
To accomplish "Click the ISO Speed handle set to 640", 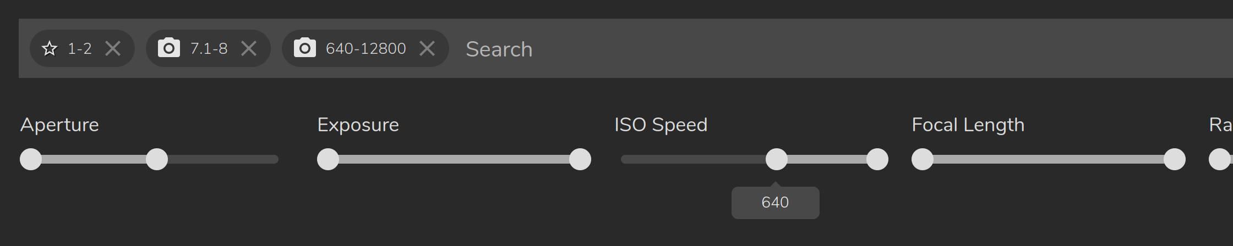I will point(776,159).
